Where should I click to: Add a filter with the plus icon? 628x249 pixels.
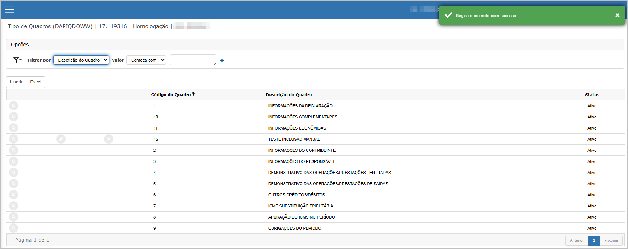click(x=222, y=60)
